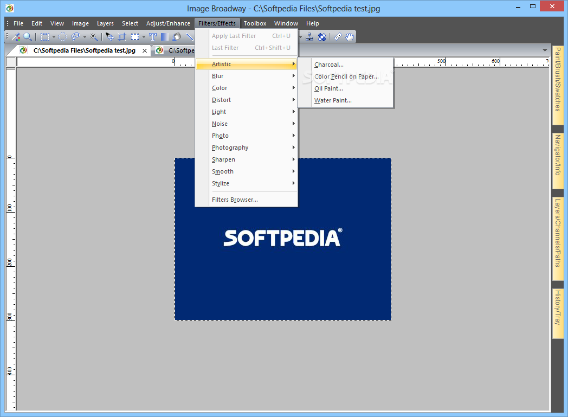Select the elliptical selection tool
The height and width of the screenshot is (417, 568).
pos(63,36)
